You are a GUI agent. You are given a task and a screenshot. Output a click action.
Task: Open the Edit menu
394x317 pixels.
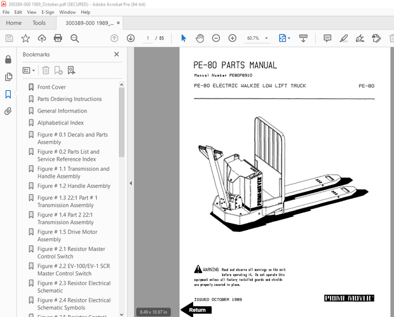pos(18,12)
